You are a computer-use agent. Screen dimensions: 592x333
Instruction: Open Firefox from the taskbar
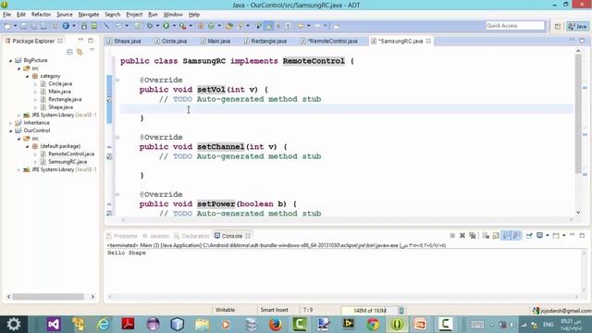(x=276, y=325)
